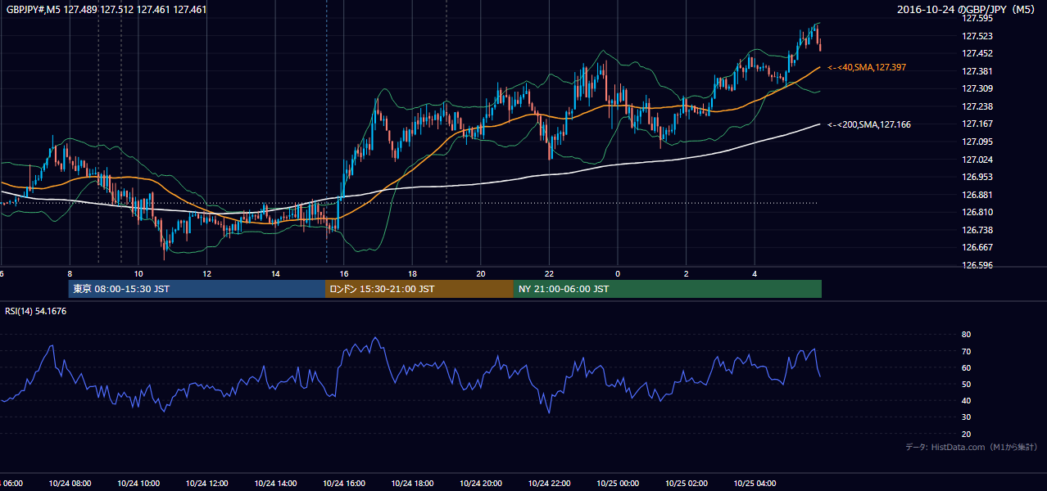Click the RSI 40 level label
The width and height of the screenshot is (1047, 491).
pyautogui.click(x=966, y=400)
